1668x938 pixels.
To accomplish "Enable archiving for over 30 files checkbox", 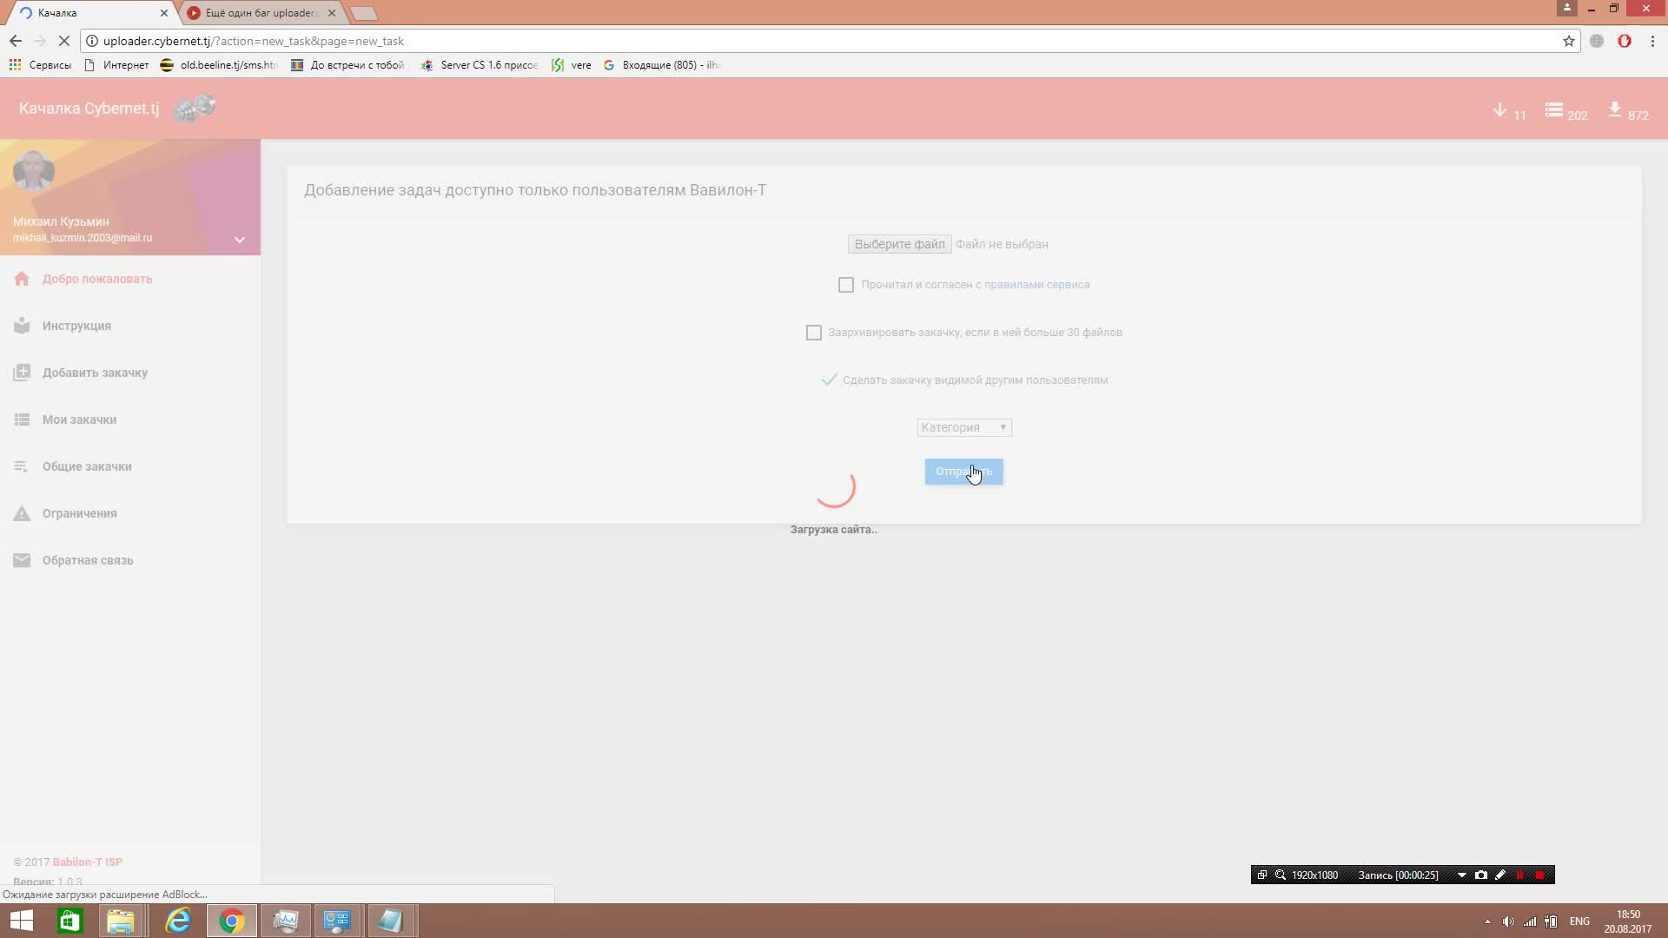I will click(813, 333).
